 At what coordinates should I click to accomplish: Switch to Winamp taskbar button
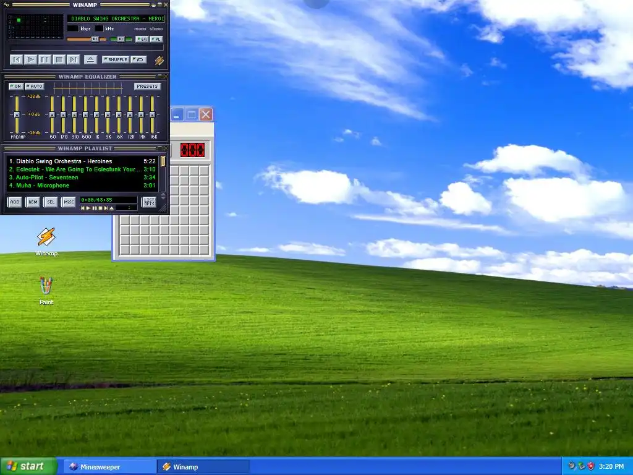pos(203,467)
